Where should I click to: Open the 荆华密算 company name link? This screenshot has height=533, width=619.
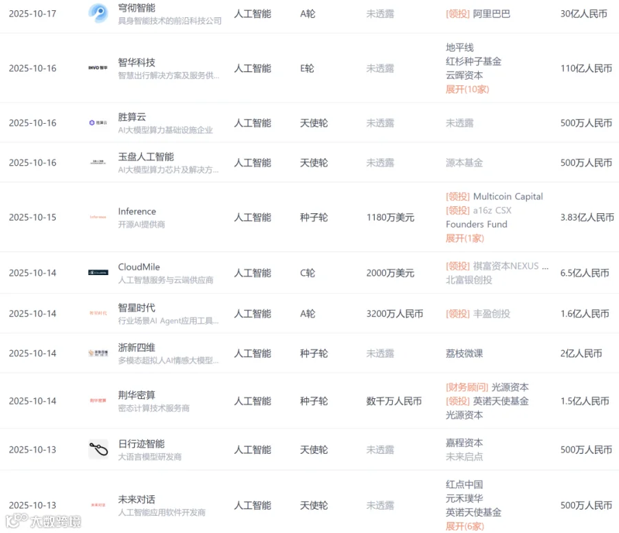pyautogui.click(x=137, y=395)
